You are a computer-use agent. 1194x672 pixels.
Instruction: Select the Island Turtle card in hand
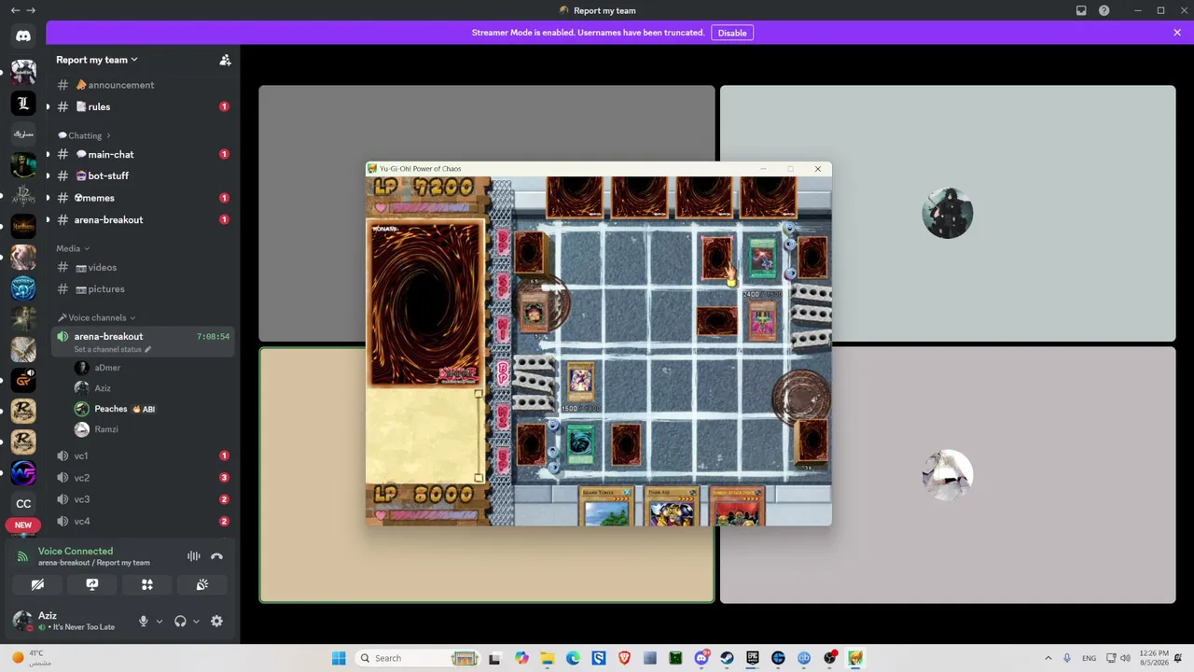(x=606, y=507)
